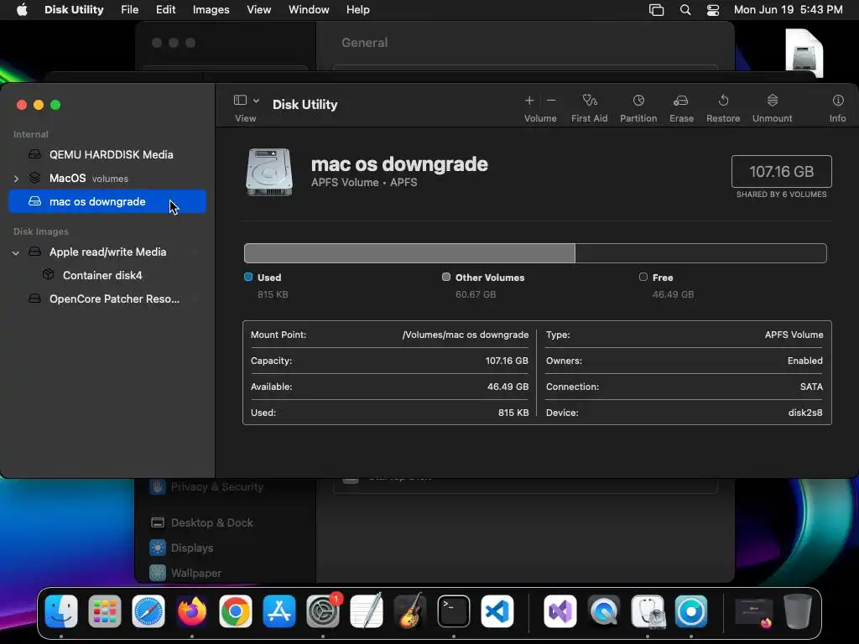Click minimized window thumbnail in Dock
859x644 pixels.
pos(754,612)
